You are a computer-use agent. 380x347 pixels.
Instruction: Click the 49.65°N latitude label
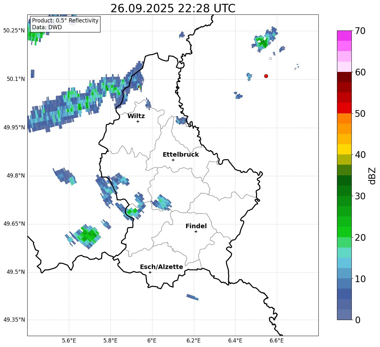click(14, 224)
